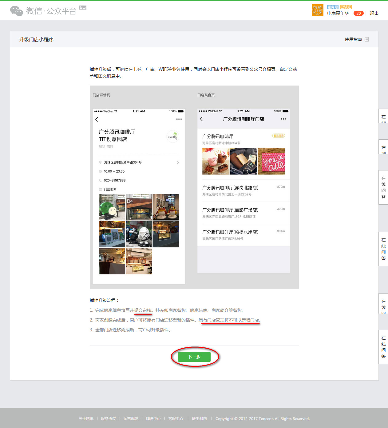Viewport: 388px width, 428px height.
Task: Open the 联系邮箱 footer link
Action: click(x=199, y=419)
